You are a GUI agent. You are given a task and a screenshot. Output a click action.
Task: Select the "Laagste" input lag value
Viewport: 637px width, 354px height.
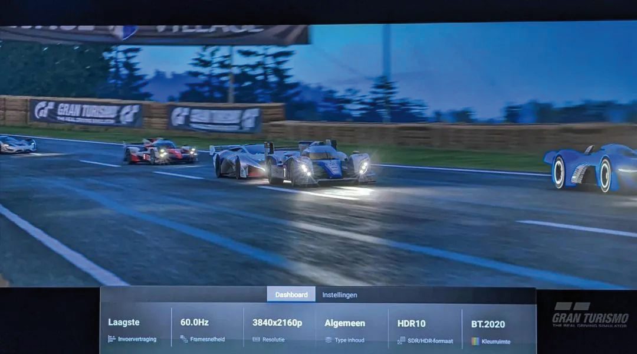pos(123,322)
